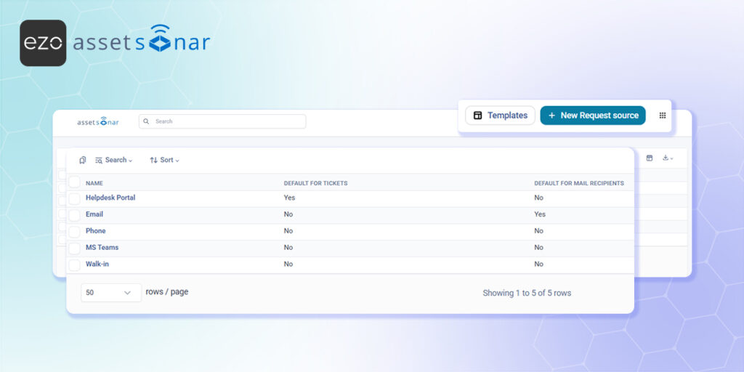
Task: Click Default For Tickets column header
Action: [x=315, y=183]
